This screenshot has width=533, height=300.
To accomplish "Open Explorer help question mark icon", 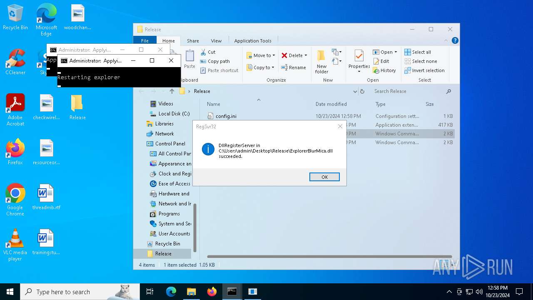I will [455, 40].
